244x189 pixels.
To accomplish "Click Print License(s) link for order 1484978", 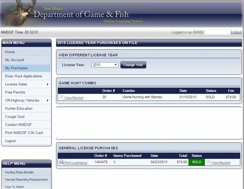I will point(76,163).
